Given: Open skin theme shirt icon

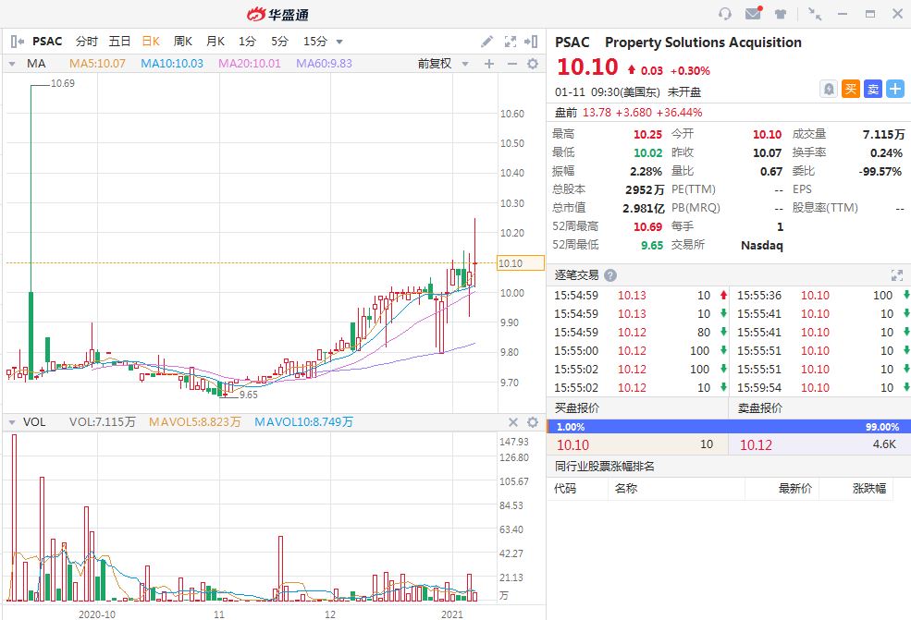Looking at the screenshot, I should click(x=782, y=14).
